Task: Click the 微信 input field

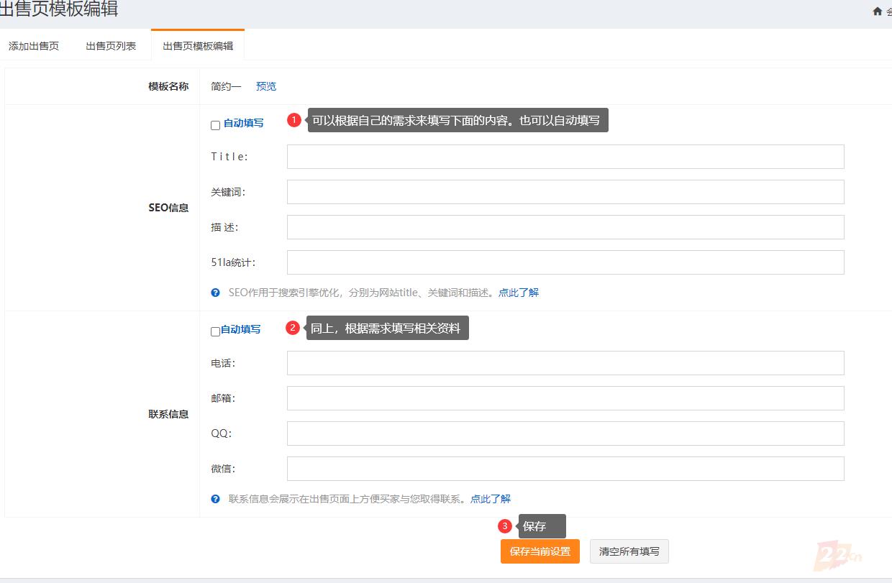Action: point(565,469)
